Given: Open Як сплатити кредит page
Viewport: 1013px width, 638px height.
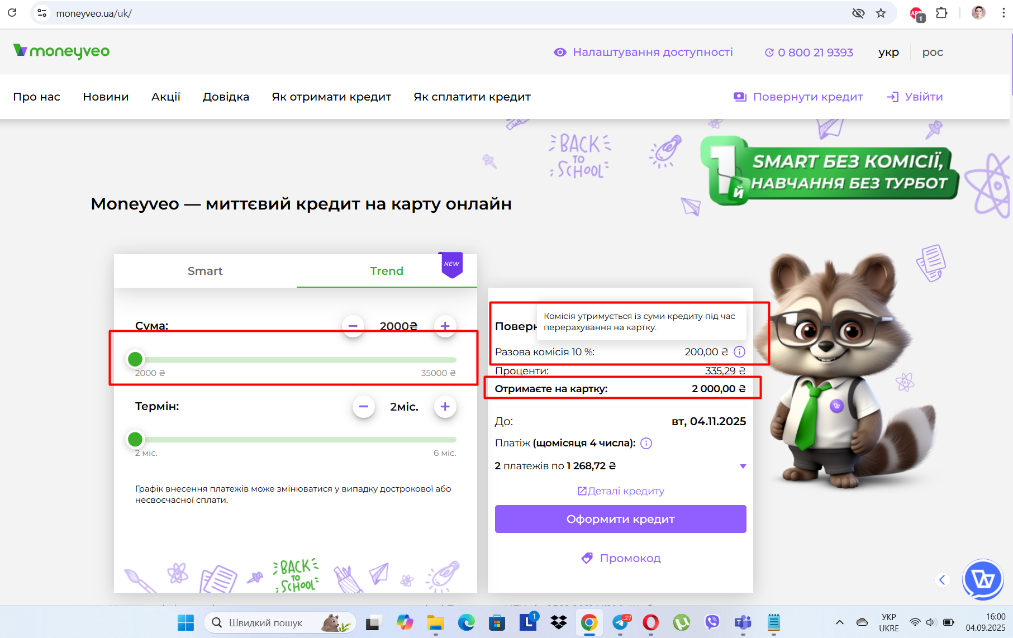Looking at the screenshot, I should [x=472, y=97].
